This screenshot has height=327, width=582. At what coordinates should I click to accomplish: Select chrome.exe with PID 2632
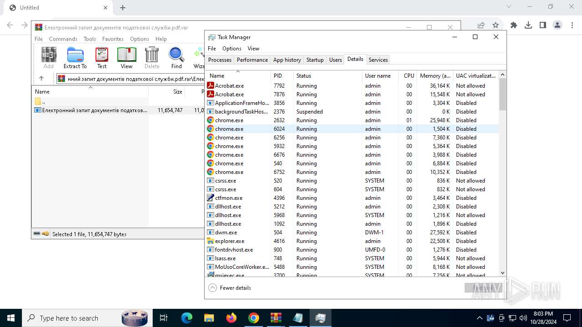pyautogui.click(x=352, y=120)
